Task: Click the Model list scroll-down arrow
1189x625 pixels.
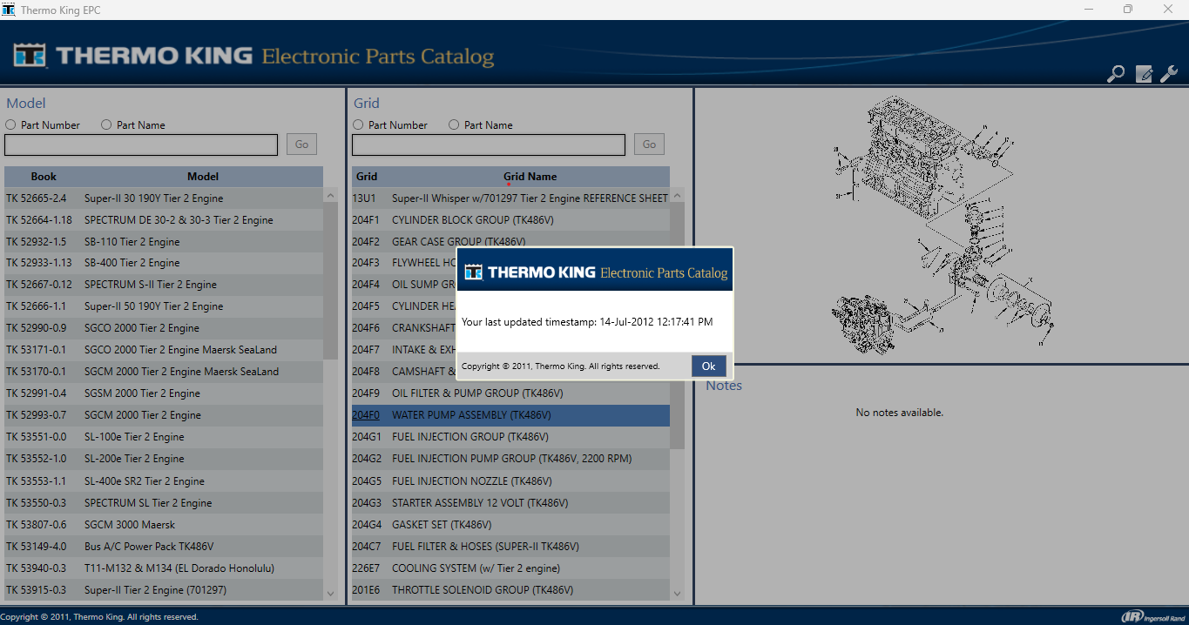Action: (330, 594)
